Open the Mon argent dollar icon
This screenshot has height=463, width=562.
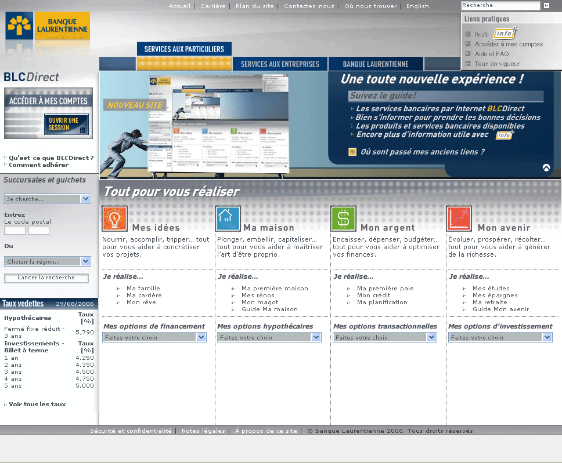[343, 218]
